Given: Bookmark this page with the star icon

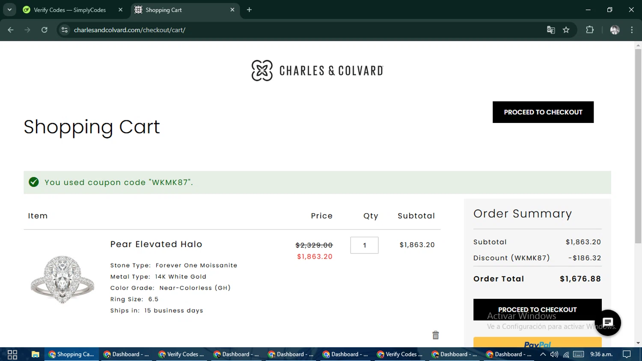Looking at the screenshot, I should [566, 30].
